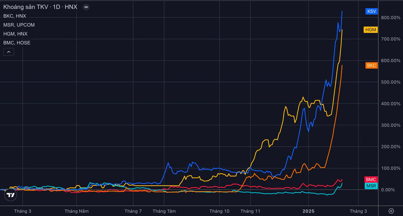Click the cyan MSR series label
The width and height of the screenshot is (403, 216).
coord(371,186)
